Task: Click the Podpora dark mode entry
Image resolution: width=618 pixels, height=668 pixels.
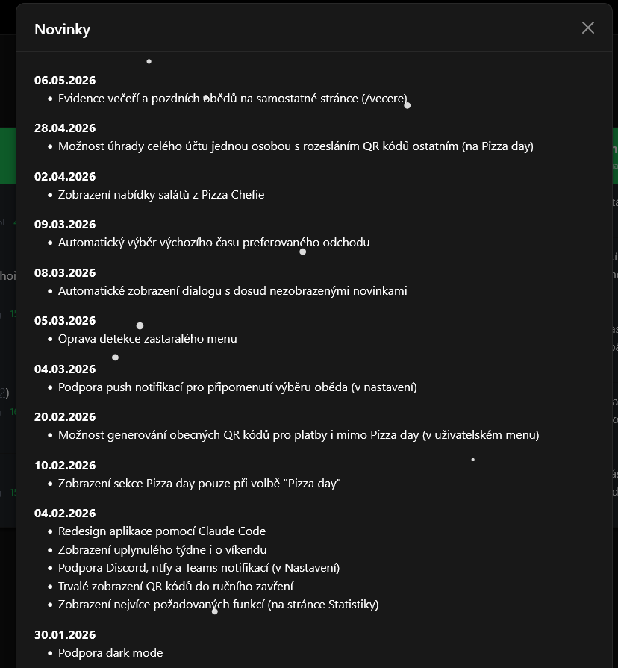Action: [110, 653]
